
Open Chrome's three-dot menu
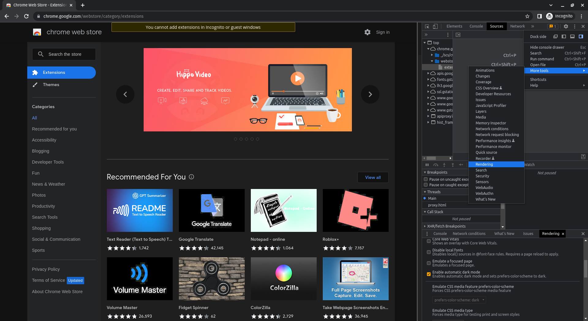click(581, 16)
